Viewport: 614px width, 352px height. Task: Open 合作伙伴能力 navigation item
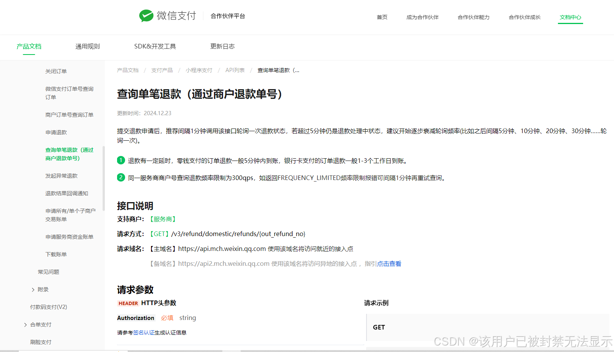pos(473,17)
